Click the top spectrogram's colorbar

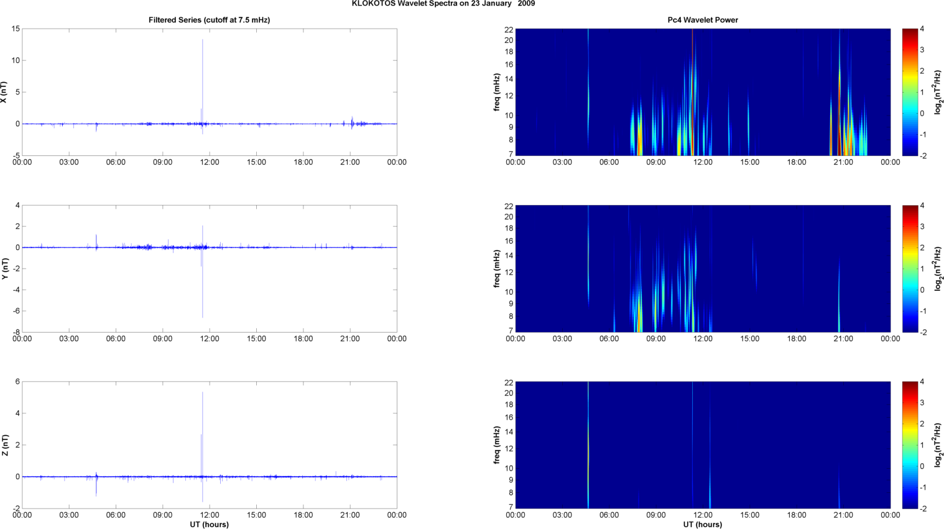pos(909,92)
